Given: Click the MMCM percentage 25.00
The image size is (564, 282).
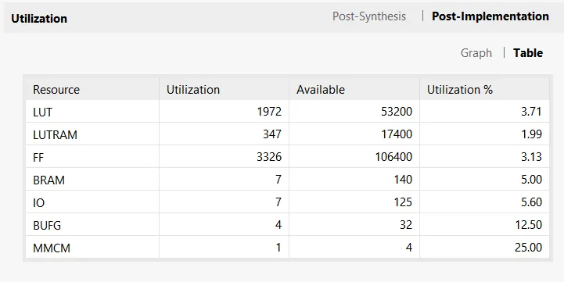Looking at the screenshot, I should pos(528,248).
